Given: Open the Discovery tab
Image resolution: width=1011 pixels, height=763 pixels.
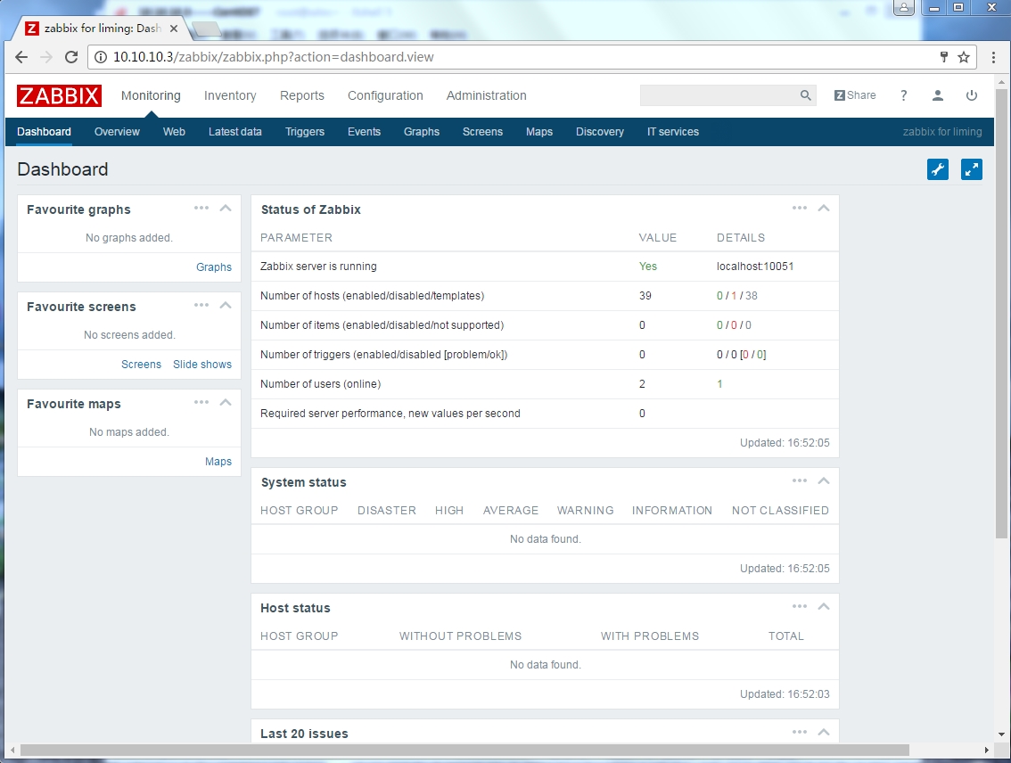Looking at the screenshot, I should [x=600, y=131].
